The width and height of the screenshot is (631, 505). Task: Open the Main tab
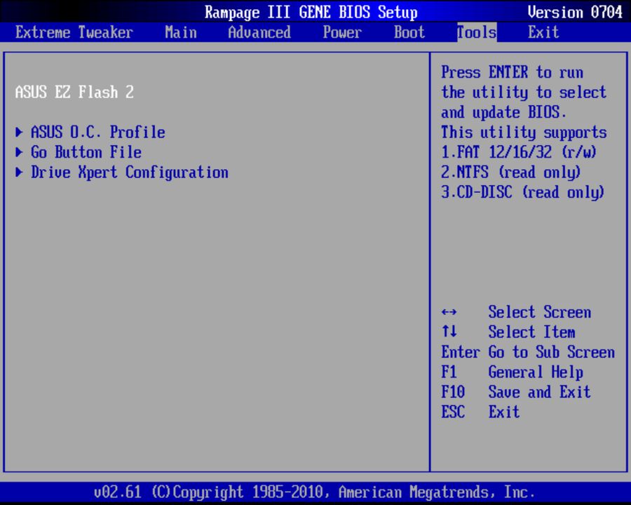(181, 33)
